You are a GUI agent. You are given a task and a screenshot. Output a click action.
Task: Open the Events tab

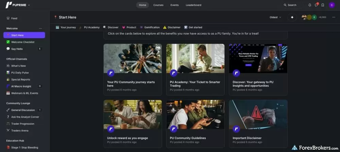tap(174, 5)
